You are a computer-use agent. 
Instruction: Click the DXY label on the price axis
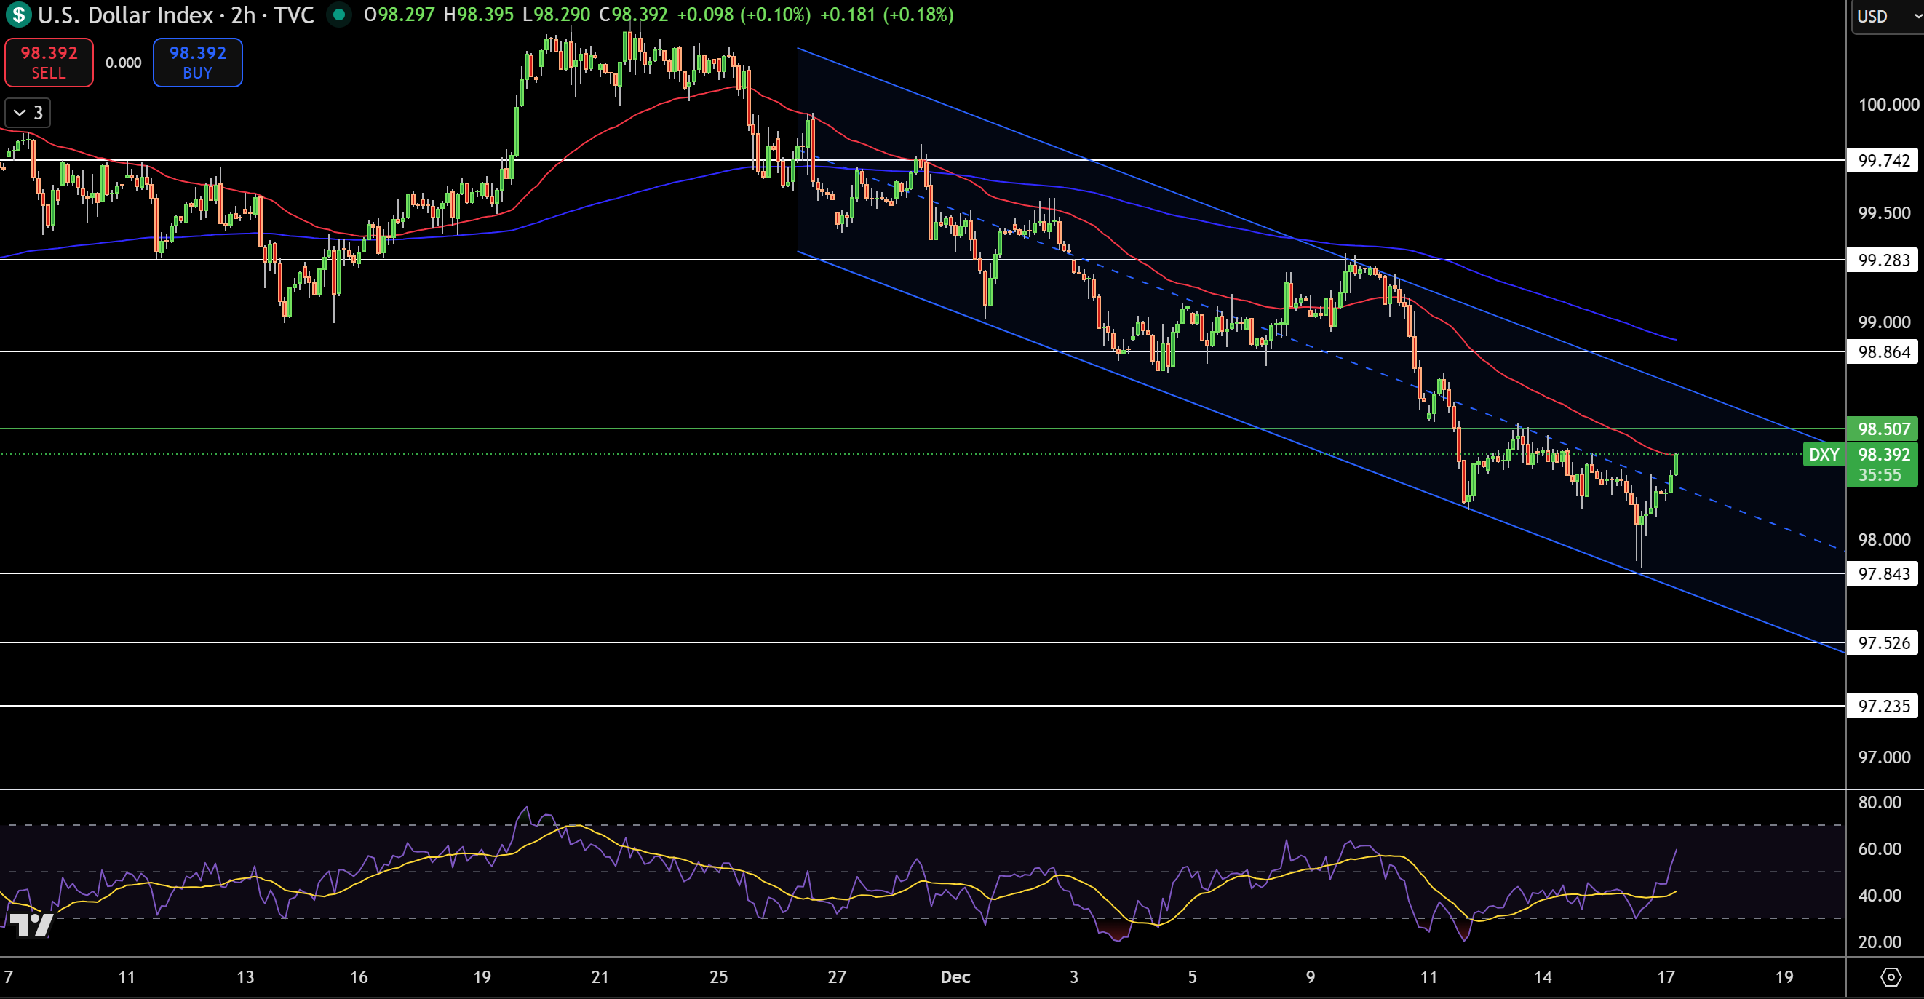(x=1824, y=454)
